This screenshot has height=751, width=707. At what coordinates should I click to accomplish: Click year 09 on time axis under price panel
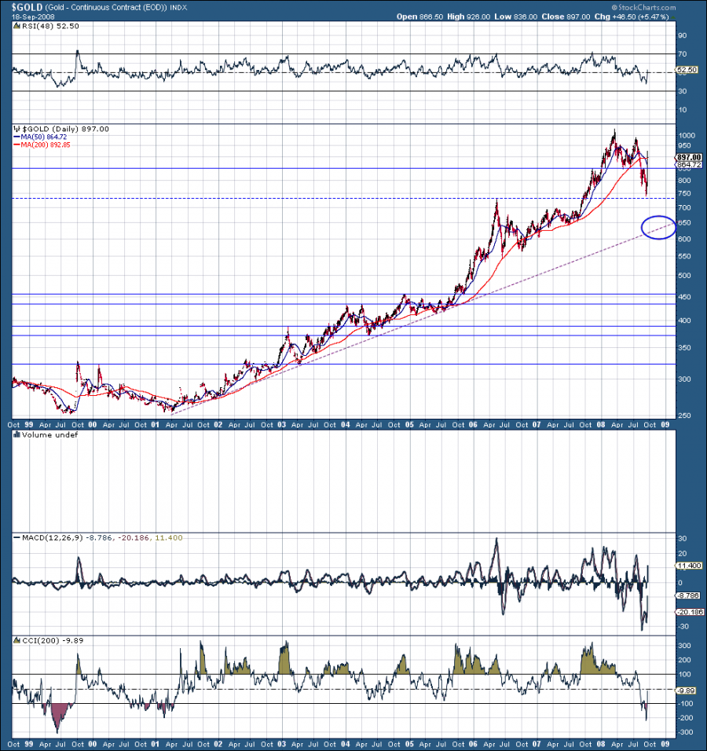[x=665, y=424]
